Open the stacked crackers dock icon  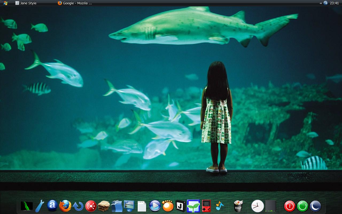coord(104,206)
